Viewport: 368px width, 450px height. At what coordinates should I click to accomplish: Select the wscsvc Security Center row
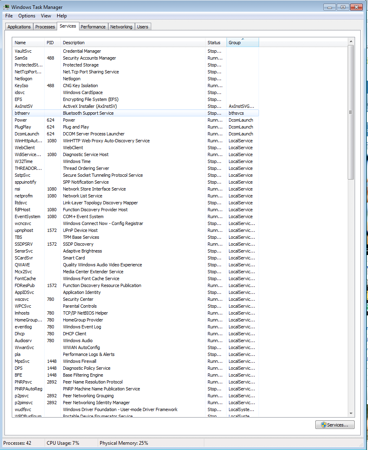click(136, 299)
